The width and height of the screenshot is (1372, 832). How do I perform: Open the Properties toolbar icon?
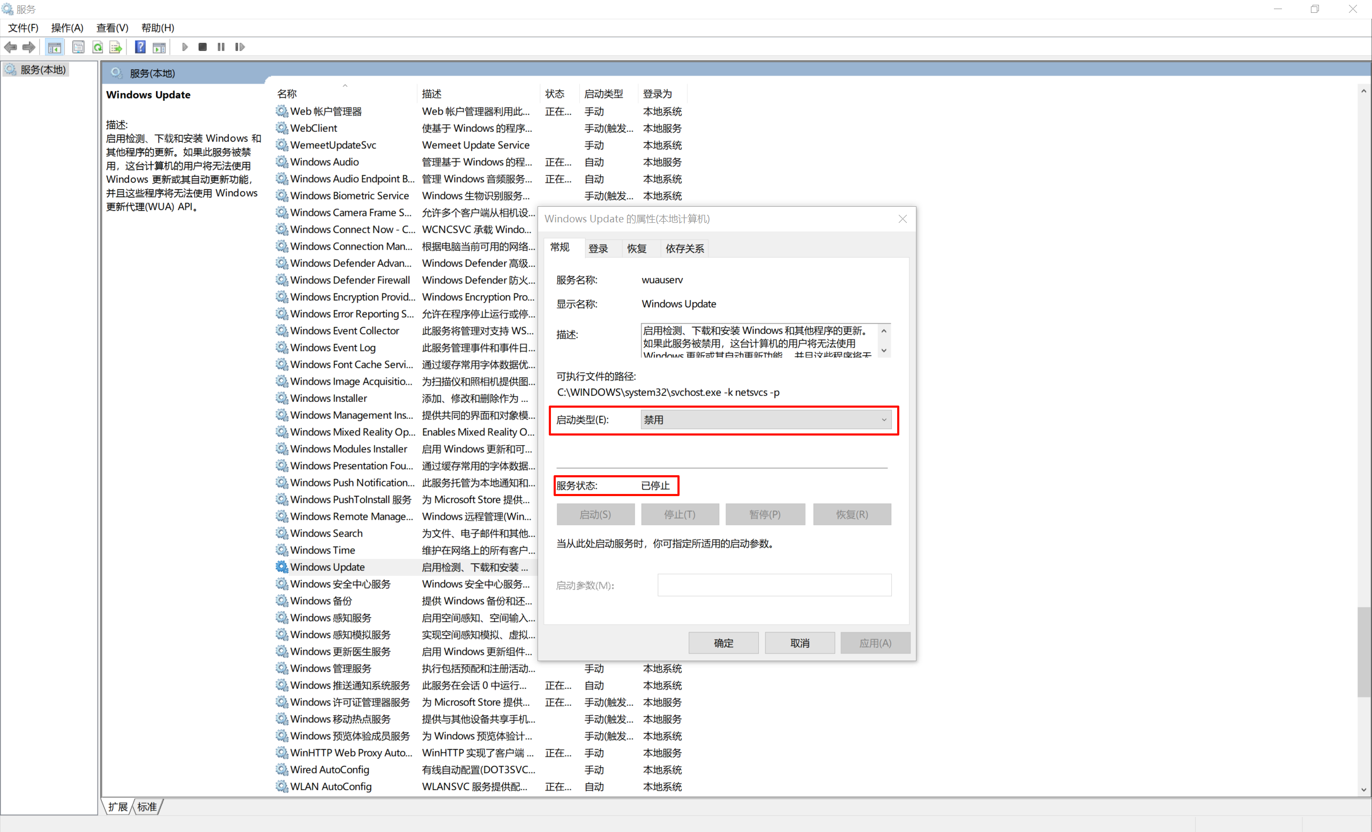coord(78,47)
